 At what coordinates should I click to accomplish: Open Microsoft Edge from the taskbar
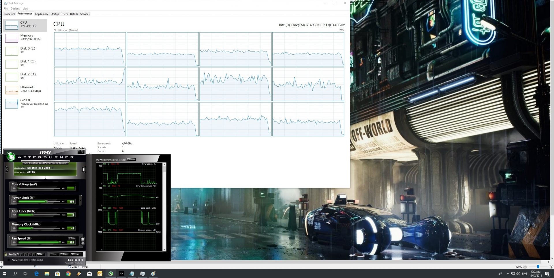36,274
